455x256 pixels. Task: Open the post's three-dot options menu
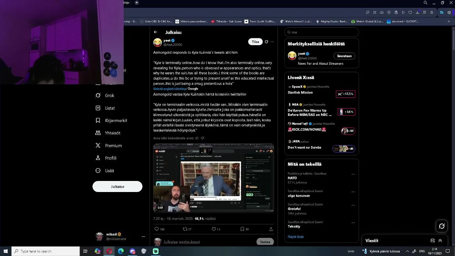pos(272,42)
